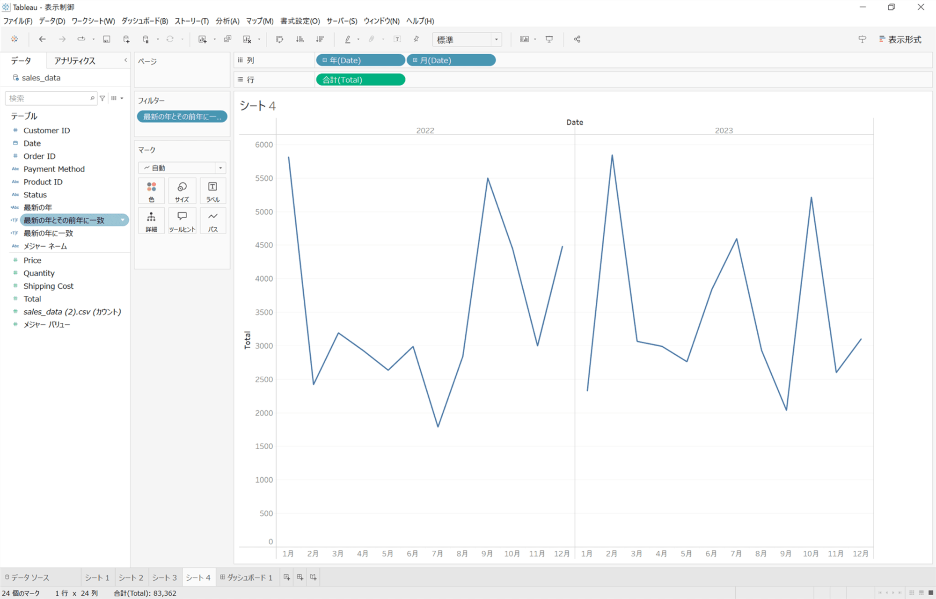The height and width of the screenshot is (599, 936).
Task: Click the ラベル label mark button
Action: coord(213,191)
